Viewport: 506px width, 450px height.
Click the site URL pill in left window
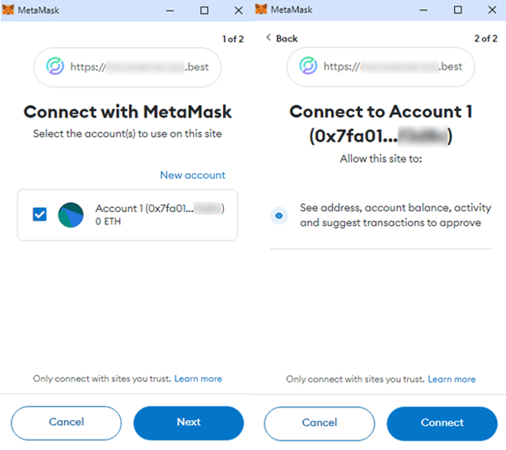coord(126,66)
